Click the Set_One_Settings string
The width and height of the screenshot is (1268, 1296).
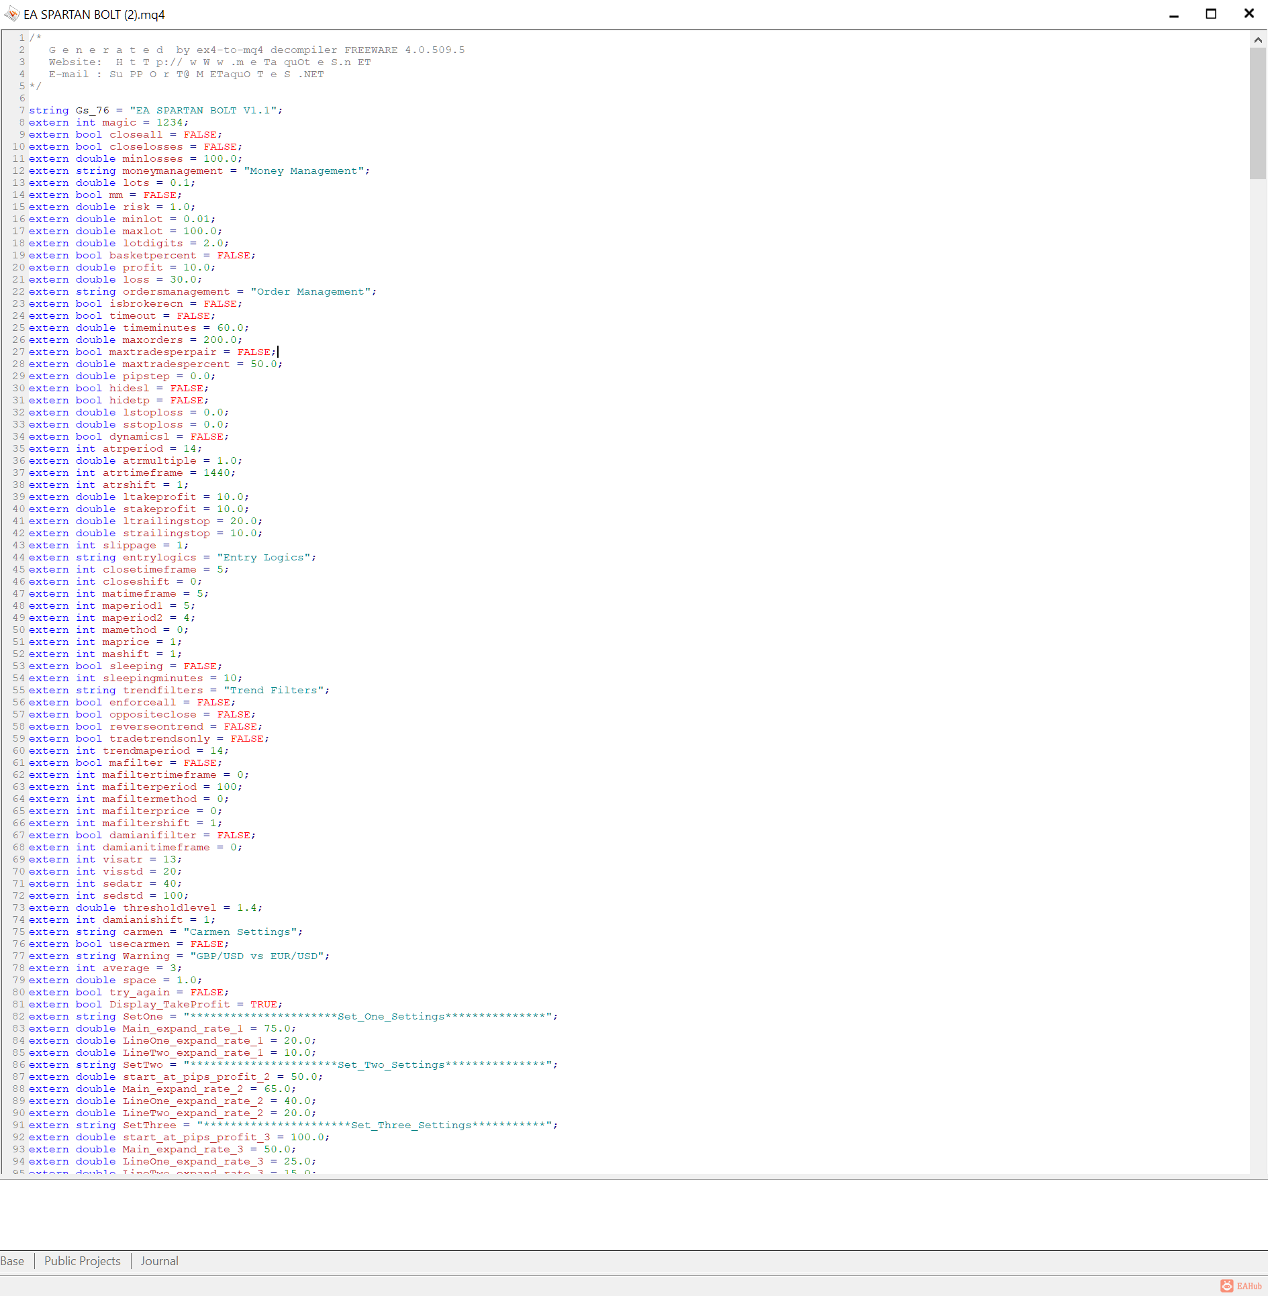[368, 1017]
